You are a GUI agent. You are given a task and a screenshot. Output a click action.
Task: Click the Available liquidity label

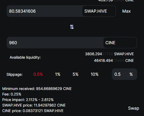(25, 57)
